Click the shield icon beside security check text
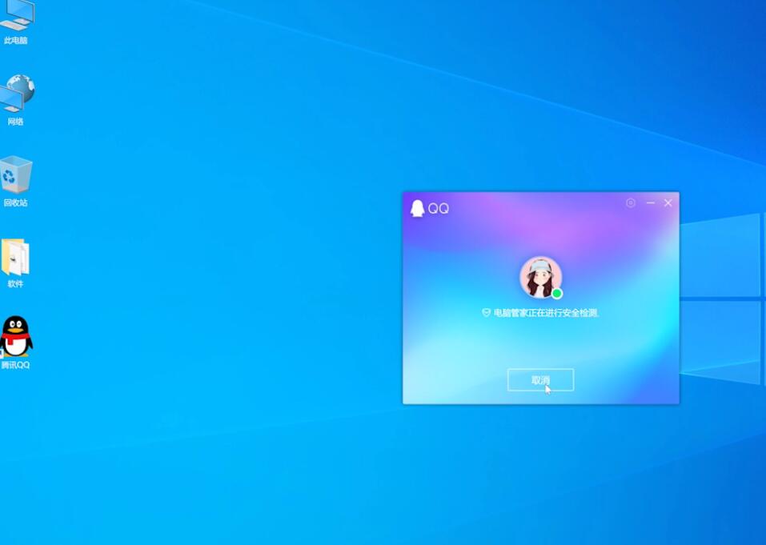Viewport: 766px width, 545px height. [x=486, y=313]
